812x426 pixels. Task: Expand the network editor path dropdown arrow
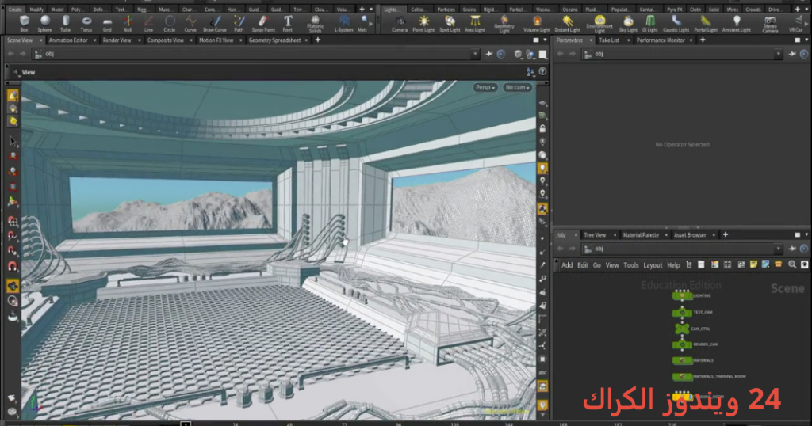click(778, 249)
